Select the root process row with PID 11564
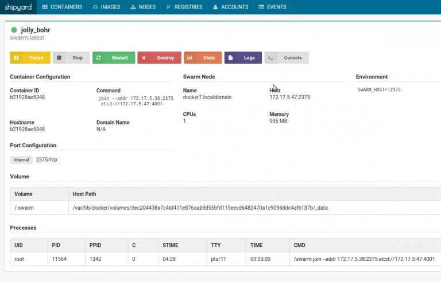 225,259
